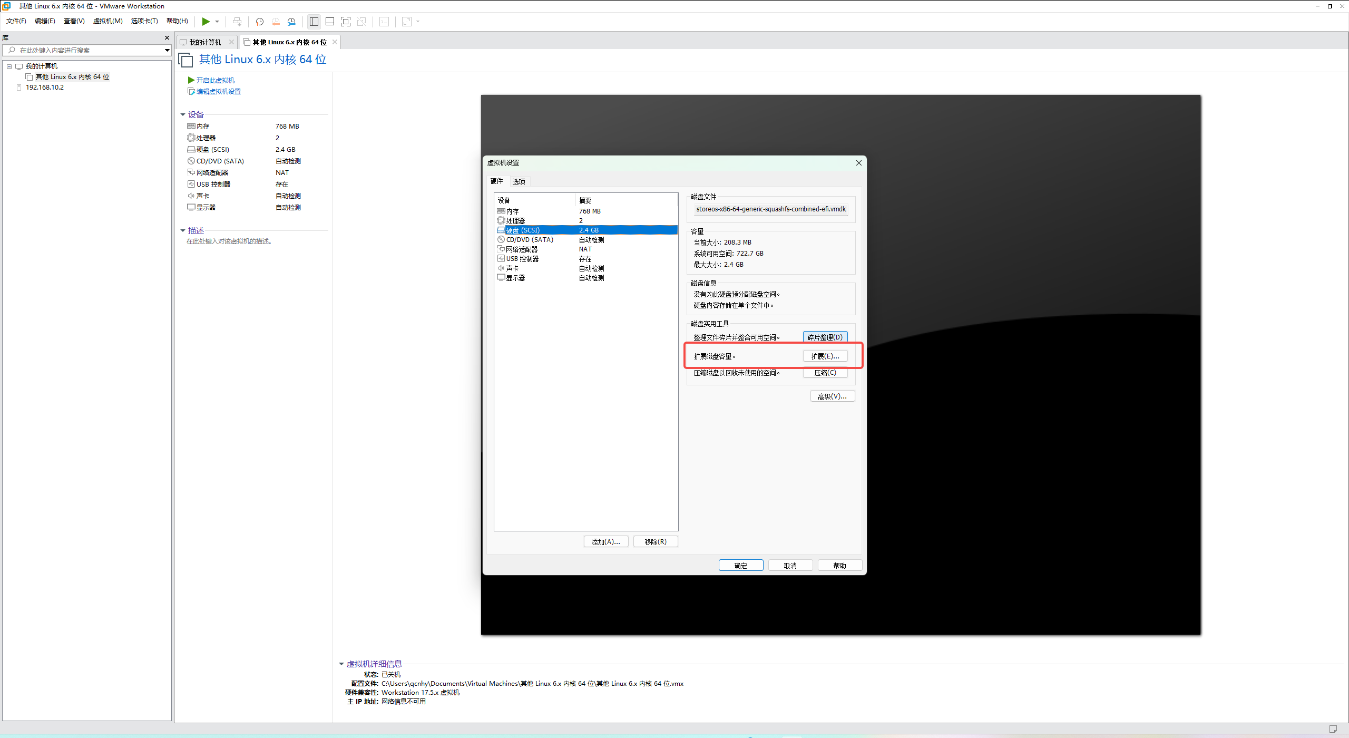Select 声卡 row in settings dialog
This screenshot has height=738, width=1349.
[x=586, y=268]
